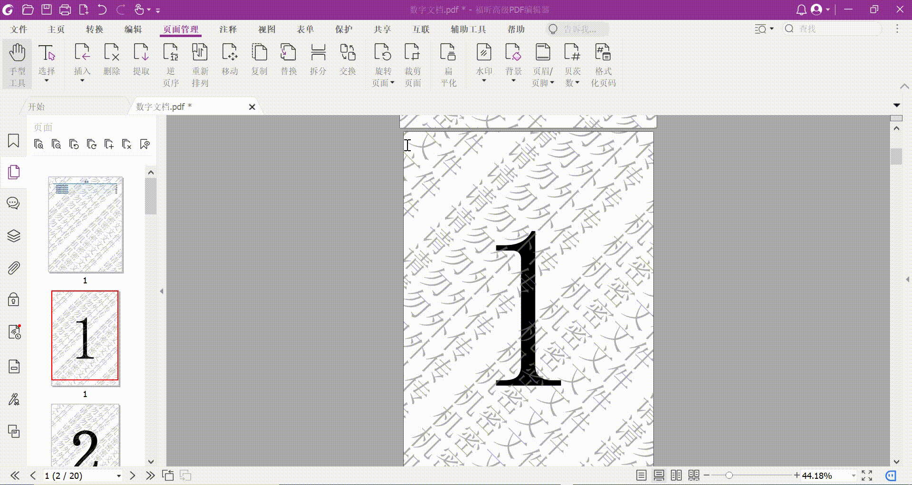Click the zoom slider handle

pyautogui.click(x=729, y=475)
